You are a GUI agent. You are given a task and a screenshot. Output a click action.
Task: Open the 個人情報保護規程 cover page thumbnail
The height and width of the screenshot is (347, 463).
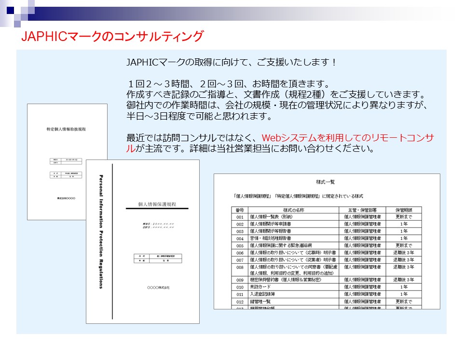(x=143, y=241)
